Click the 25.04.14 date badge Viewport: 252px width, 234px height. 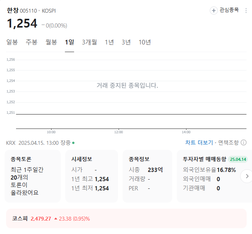238,159
